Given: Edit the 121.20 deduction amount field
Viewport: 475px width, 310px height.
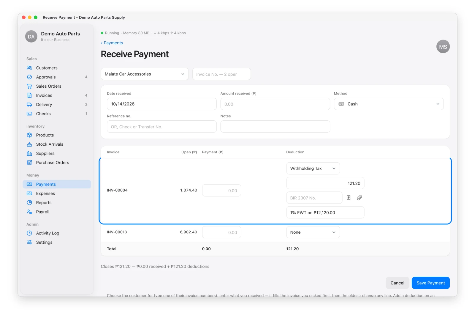Looking at the screenshot, I should [x=325, y=183].
